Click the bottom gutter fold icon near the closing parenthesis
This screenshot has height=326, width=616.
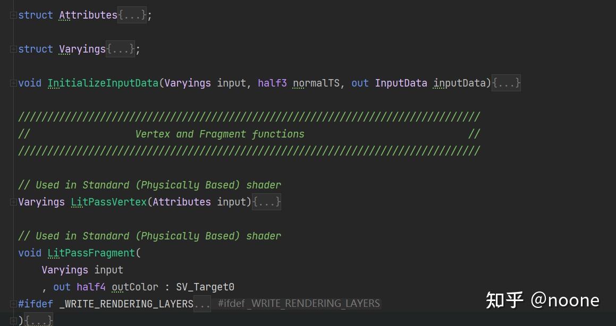coord(14,320)
